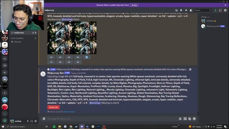
Task: Switch to the 'm' server icon
Action: coord(5,59)
